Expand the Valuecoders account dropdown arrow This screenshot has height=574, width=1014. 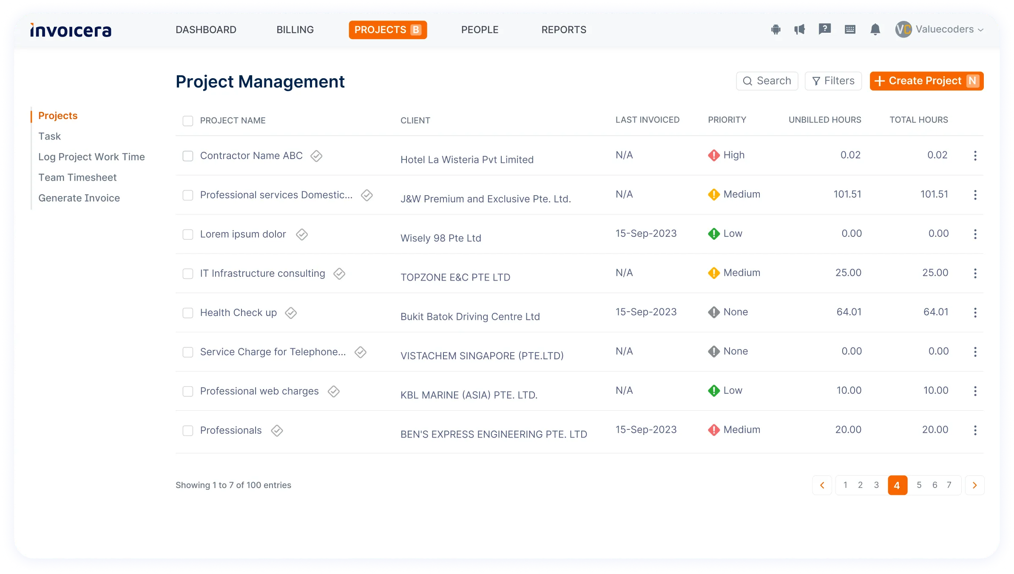pyautogui.click(x=980, y=30)
